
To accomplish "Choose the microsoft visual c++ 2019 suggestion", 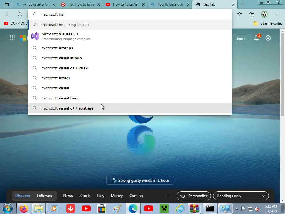I will [130, 68].
